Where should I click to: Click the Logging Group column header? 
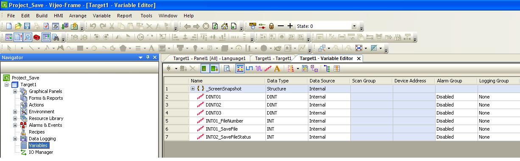(498, 81)
